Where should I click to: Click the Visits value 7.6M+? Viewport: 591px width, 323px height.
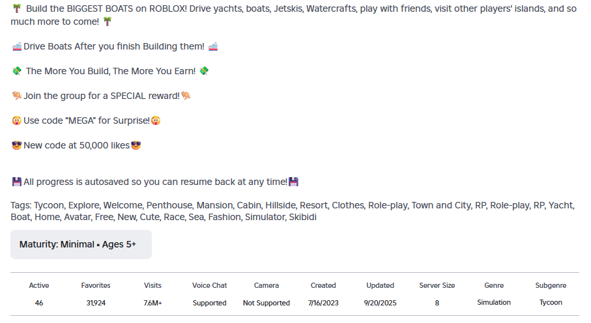click(x=152, y=303)
